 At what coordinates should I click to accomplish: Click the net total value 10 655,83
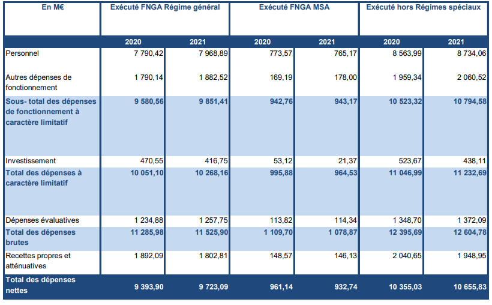click(x=470, y=288)
